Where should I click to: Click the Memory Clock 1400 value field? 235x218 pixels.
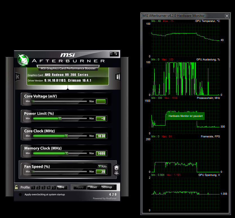point(101,153)
